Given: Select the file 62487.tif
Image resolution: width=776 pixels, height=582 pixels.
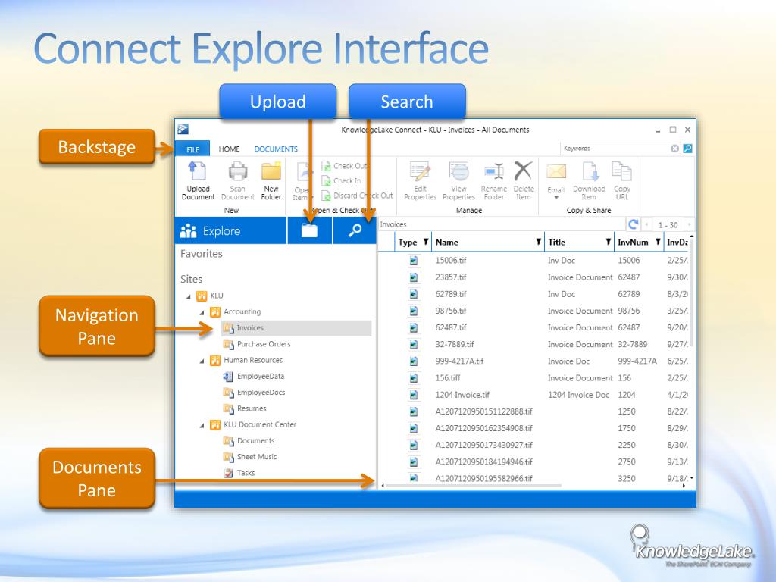Looking at the screenshot, I should (x=451, y=327).
